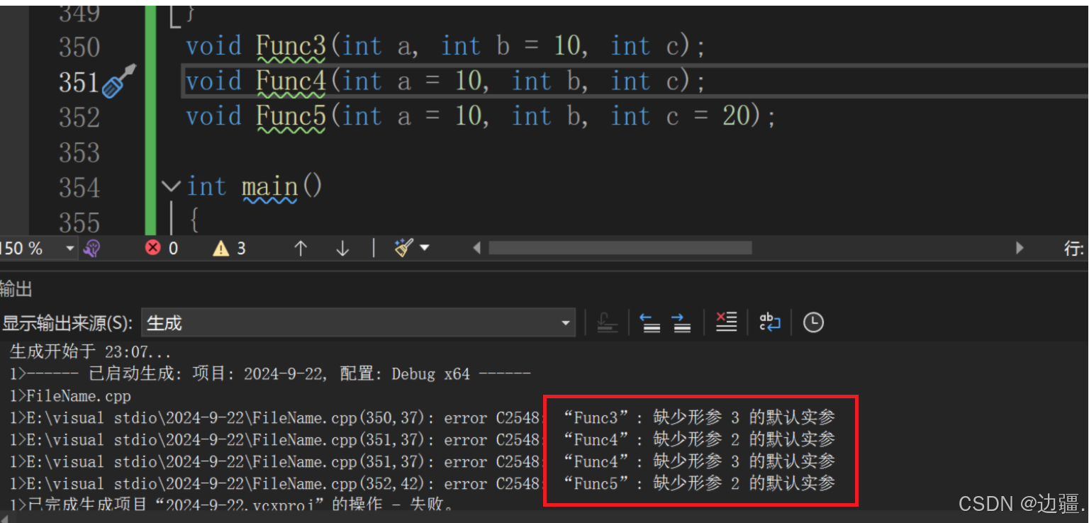Go to previous issue with the up arrow

(x=301, y=248)
